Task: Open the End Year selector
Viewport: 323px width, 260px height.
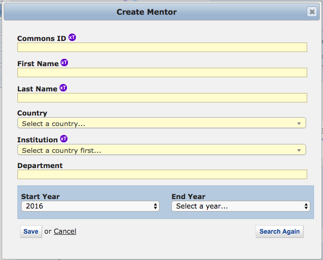Action: click(240, 206)
